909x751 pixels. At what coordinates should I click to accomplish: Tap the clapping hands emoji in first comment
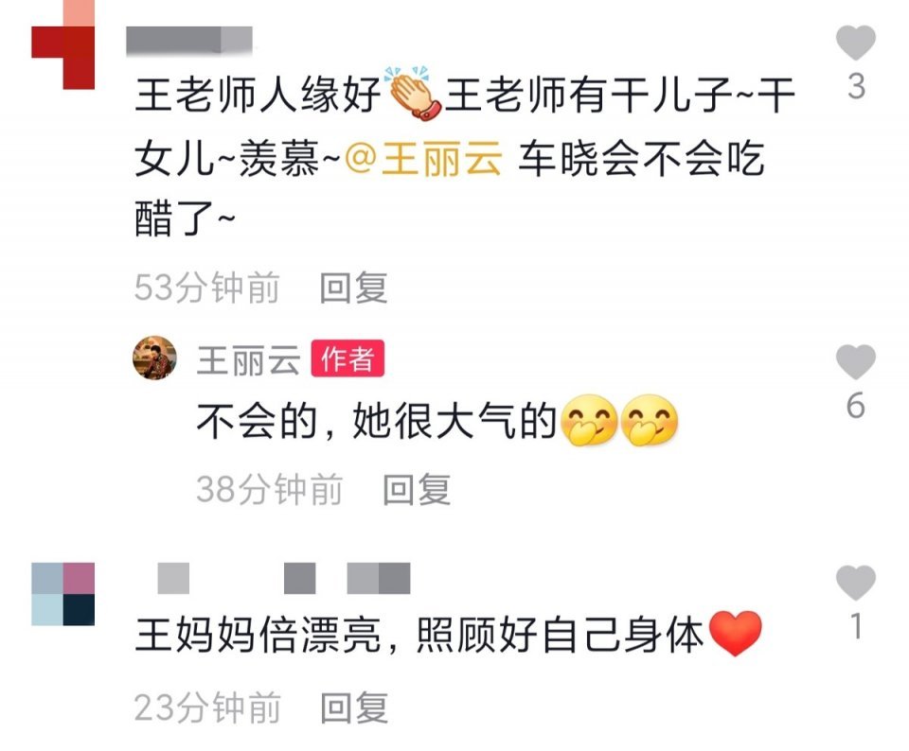click(x=412, y=94)
